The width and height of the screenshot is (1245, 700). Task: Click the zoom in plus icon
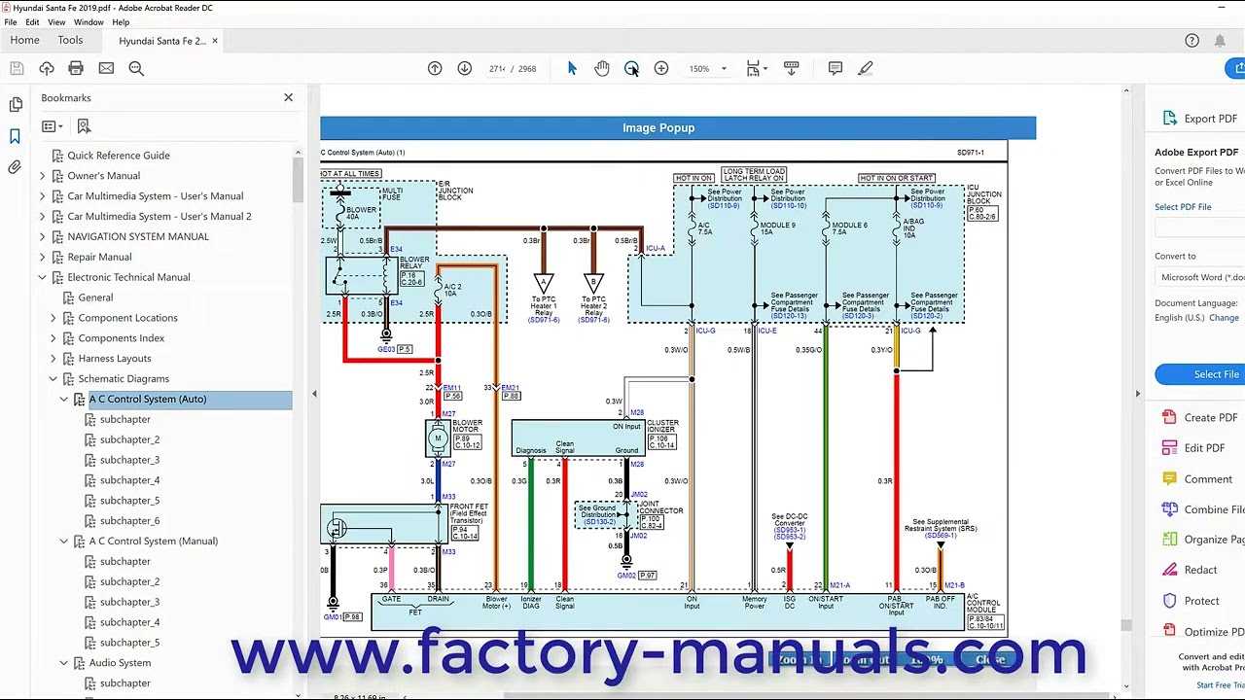661,68
